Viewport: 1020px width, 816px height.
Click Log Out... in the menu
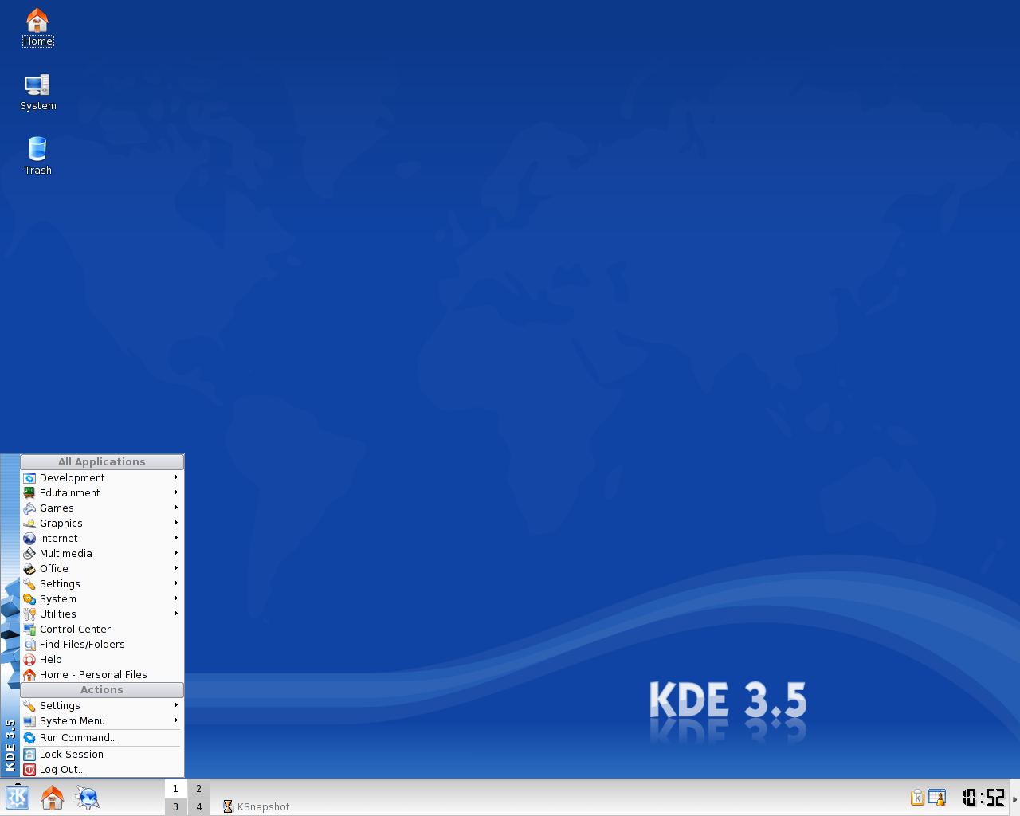(62, 770)
